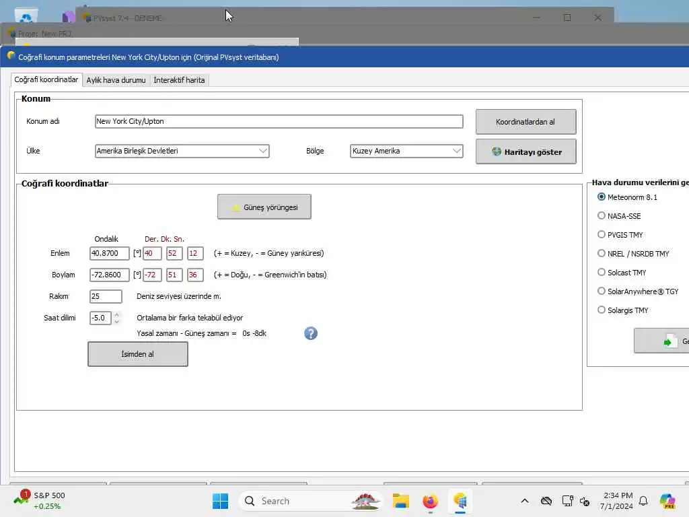
Task: Click the PVsyst taskbar icon
Action: coord(460,501)
